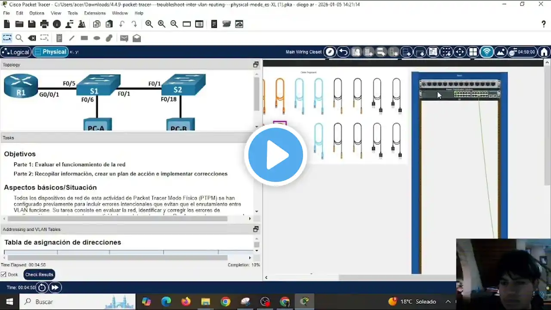Go to the home working closet
The height and width of the screenshot is (310, 551).
pos(544,52)
